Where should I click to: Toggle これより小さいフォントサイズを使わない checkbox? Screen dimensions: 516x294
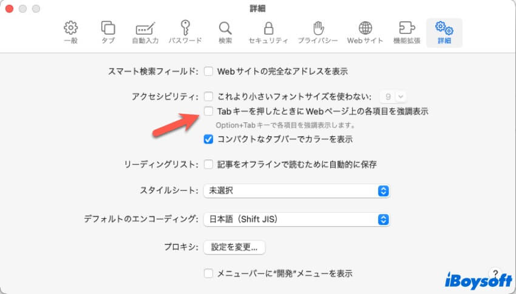pos(208,96)
